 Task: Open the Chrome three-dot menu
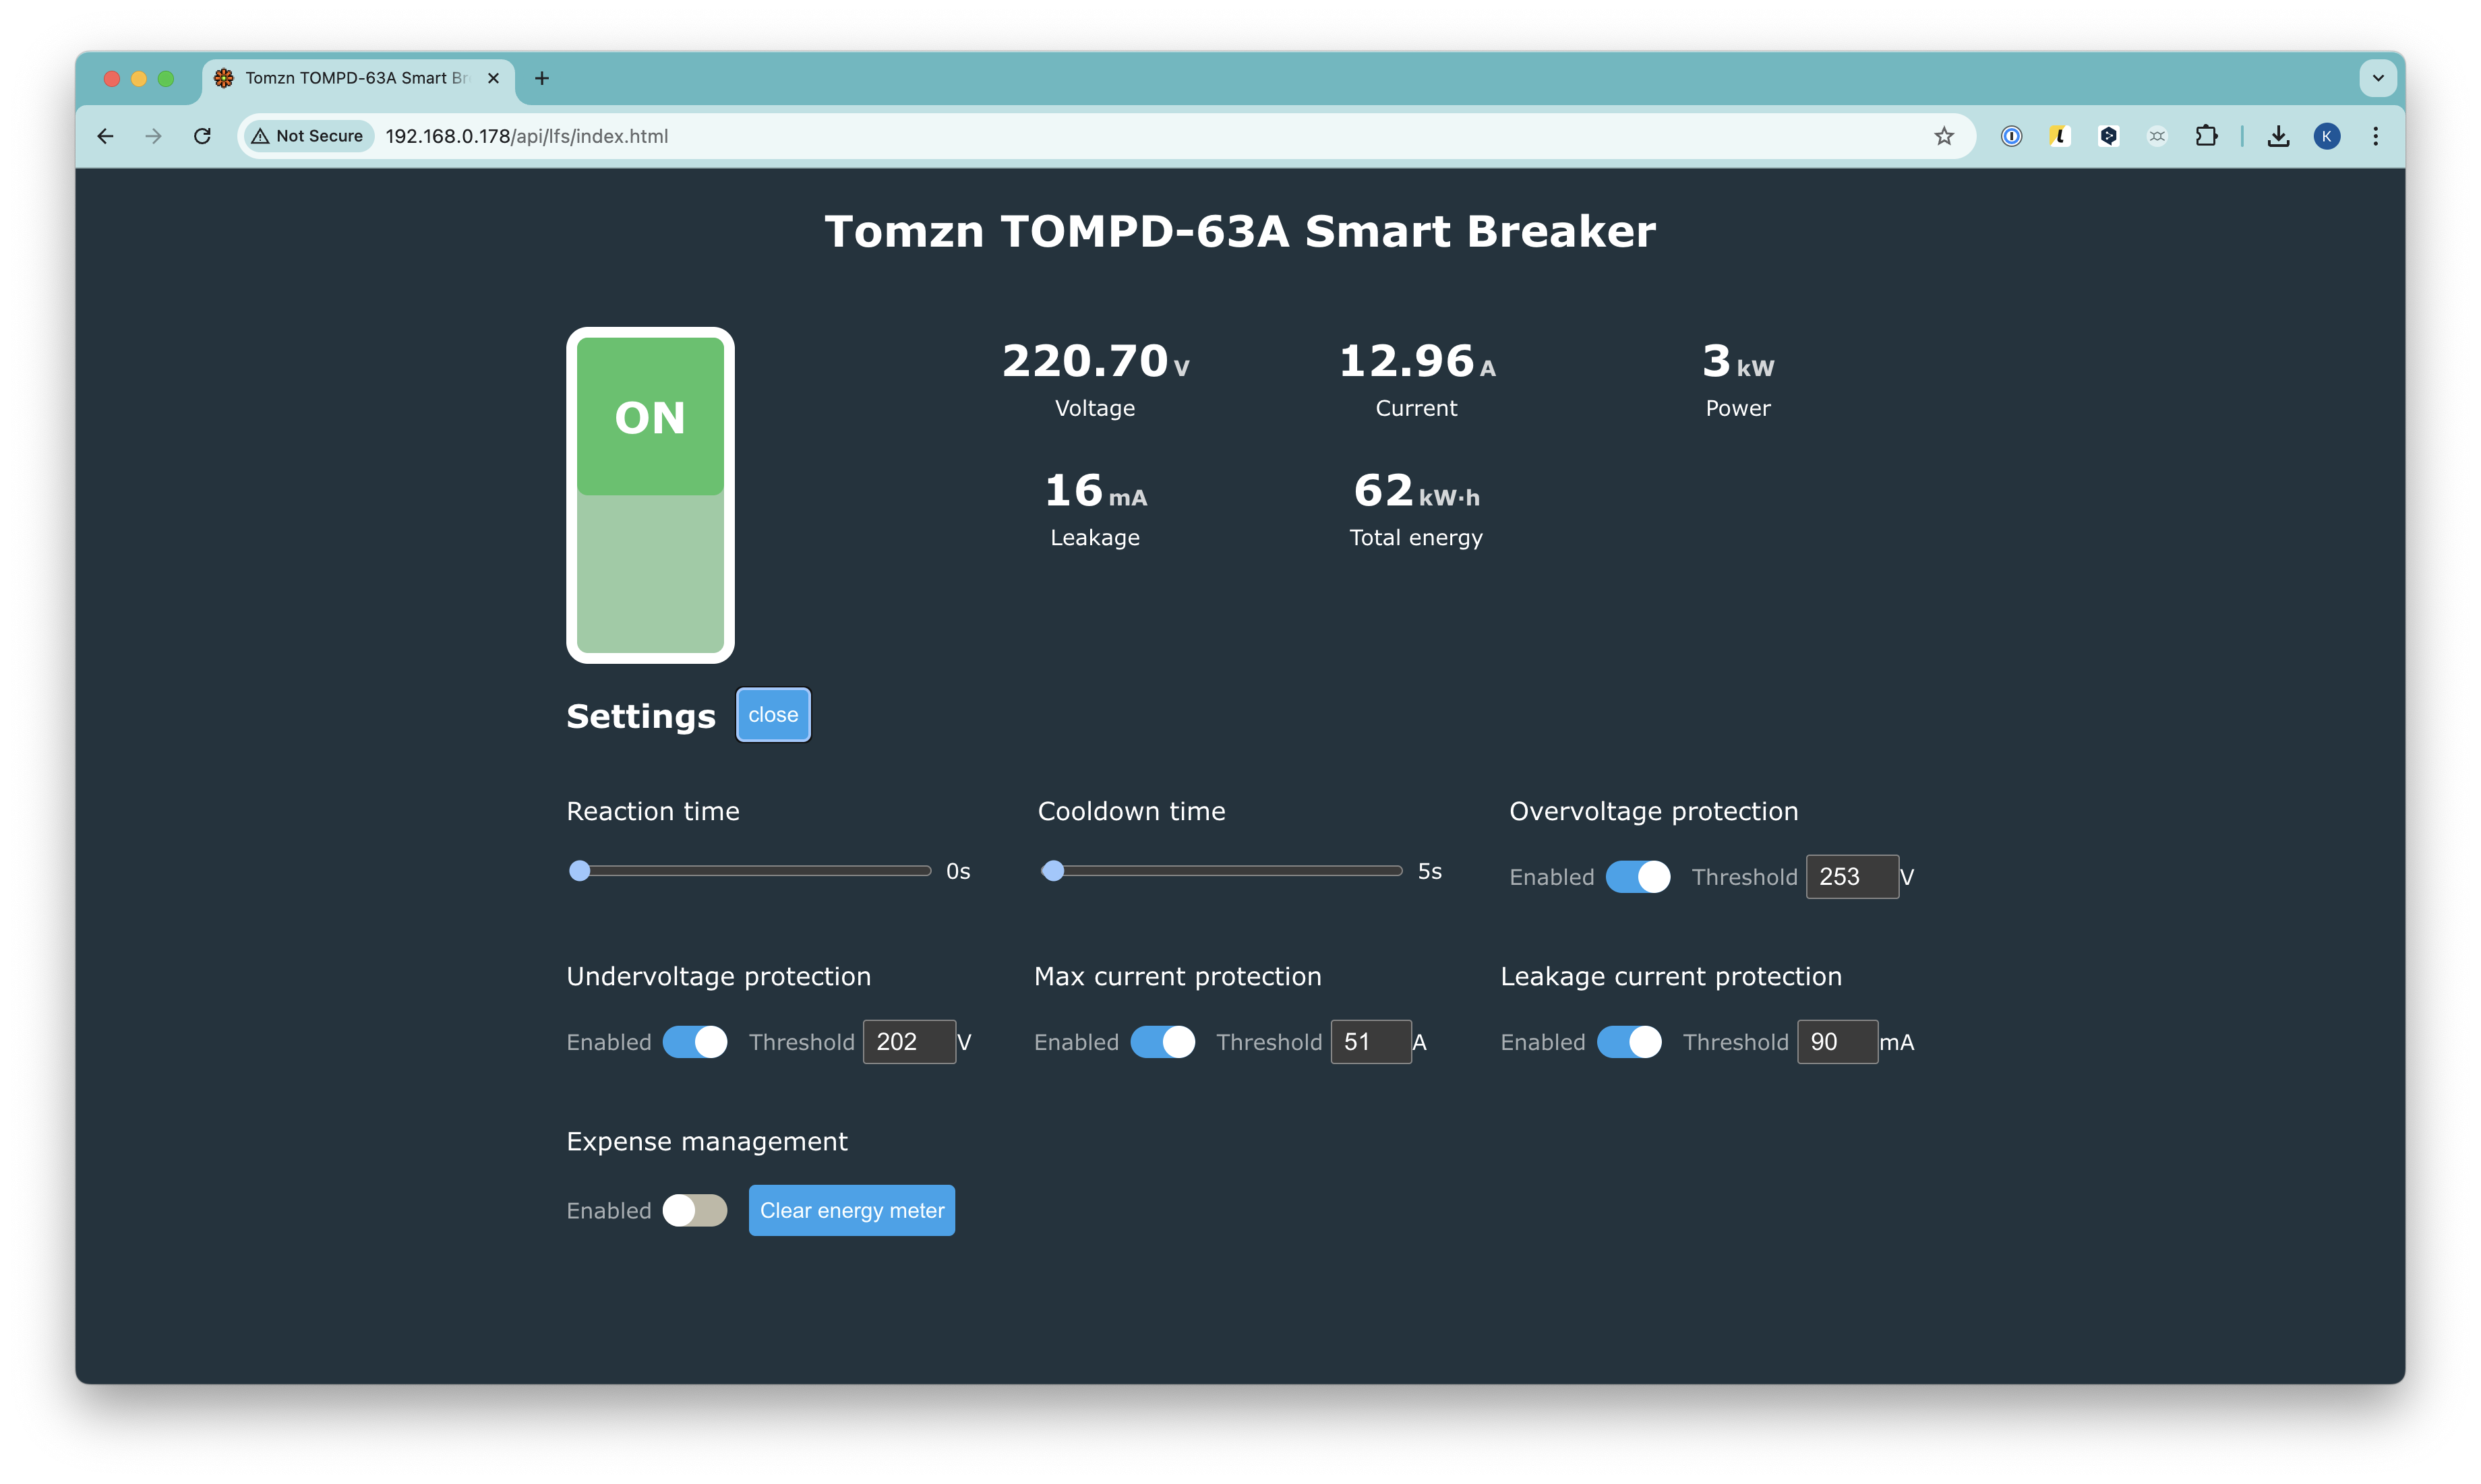(x=2375, y=136)
